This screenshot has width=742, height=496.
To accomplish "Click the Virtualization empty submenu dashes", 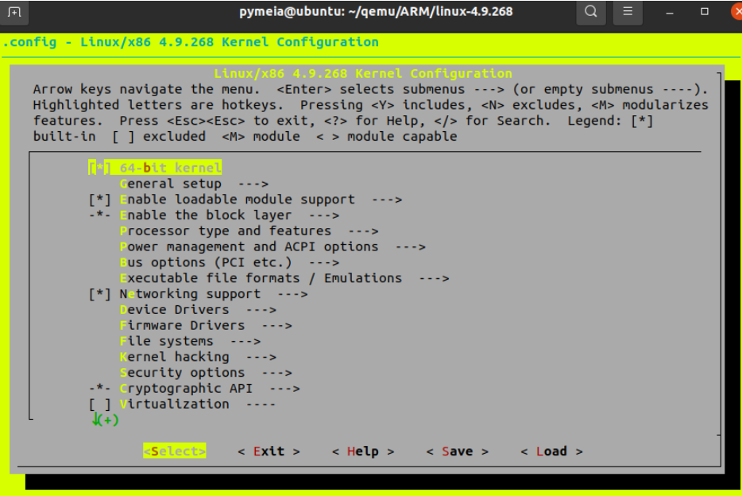I will (x=261, y=404).
